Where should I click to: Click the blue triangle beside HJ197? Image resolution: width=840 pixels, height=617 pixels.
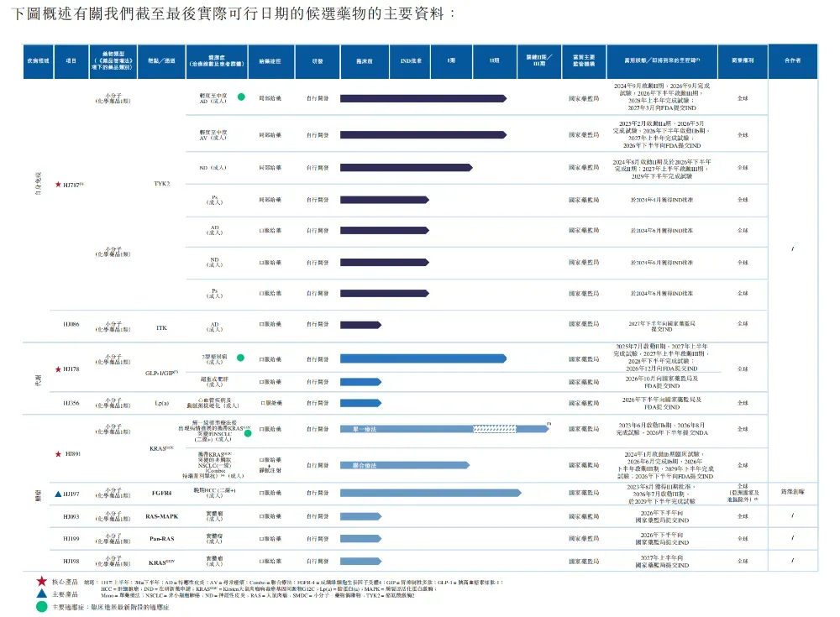tap(59, 494)
